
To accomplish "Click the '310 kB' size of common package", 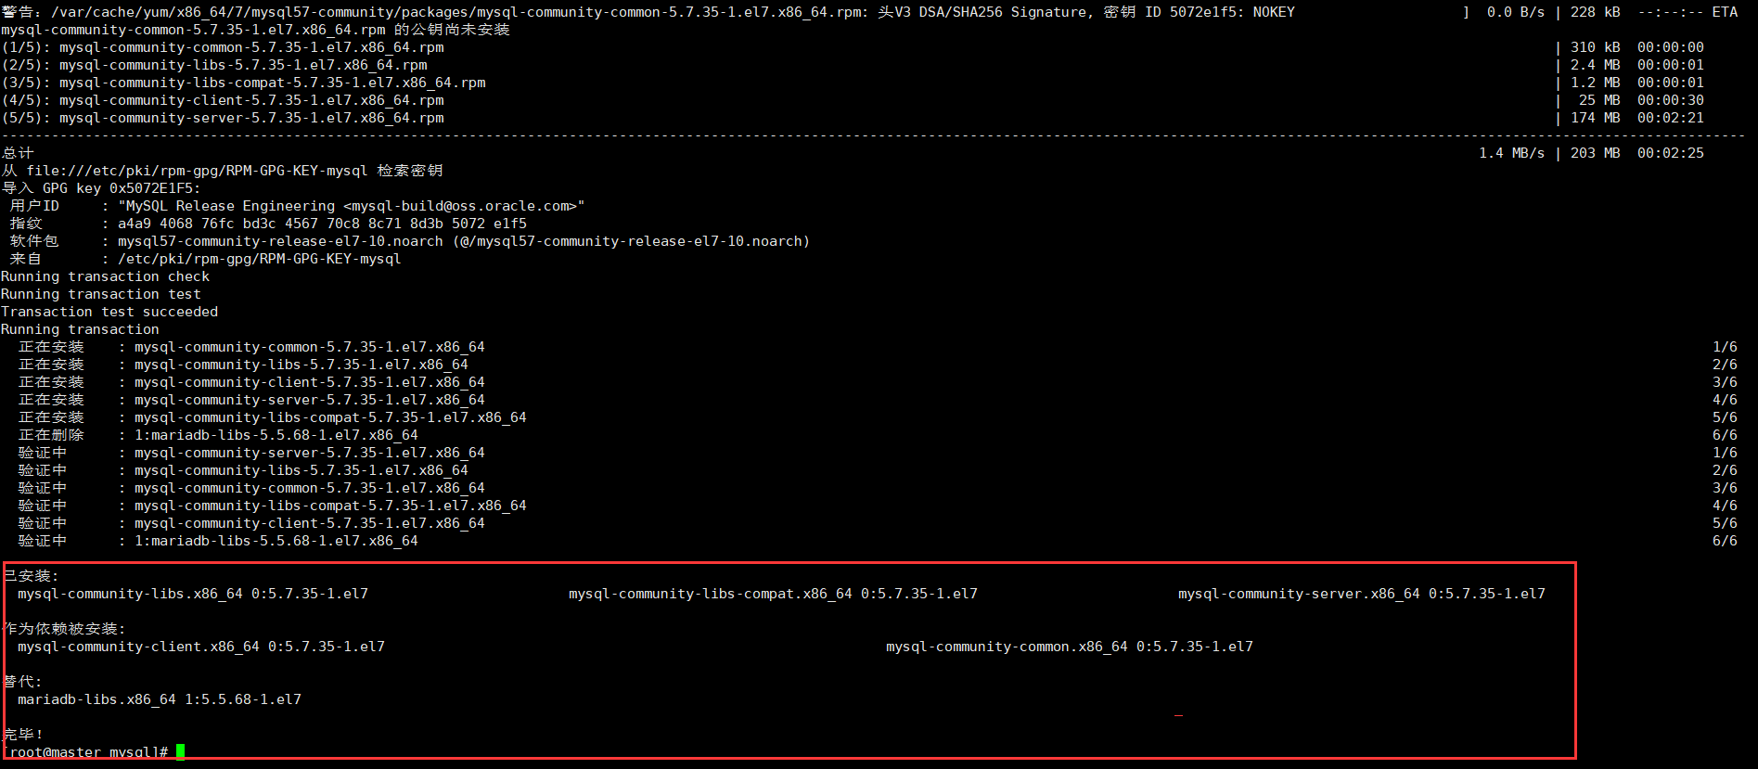I will [1596, 47].
